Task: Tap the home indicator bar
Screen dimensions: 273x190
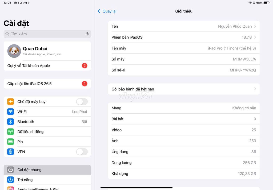Action: [136, 188]
